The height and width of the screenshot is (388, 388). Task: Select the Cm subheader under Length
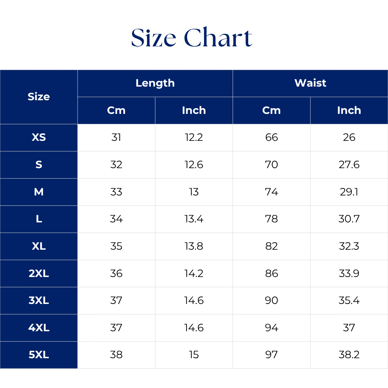click(x=116, y=110)
